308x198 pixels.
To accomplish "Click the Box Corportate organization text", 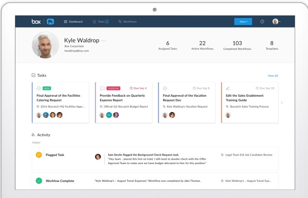I will click(x=74, y=46).
